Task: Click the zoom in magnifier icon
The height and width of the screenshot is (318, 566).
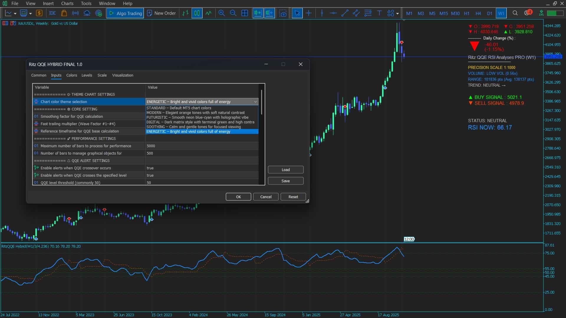Action: [221, 13]
